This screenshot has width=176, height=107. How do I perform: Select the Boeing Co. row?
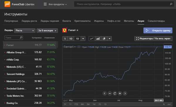click(30, 103)
